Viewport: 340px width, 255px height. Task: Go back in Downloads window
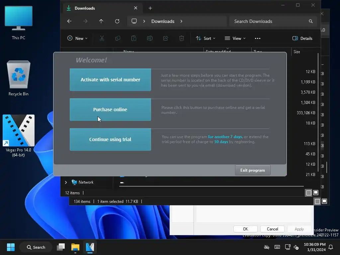69,21
